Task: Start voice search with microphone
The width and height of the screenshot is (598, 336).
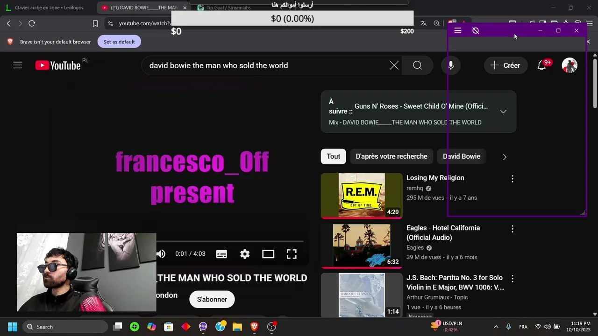Action: point(451,65)
